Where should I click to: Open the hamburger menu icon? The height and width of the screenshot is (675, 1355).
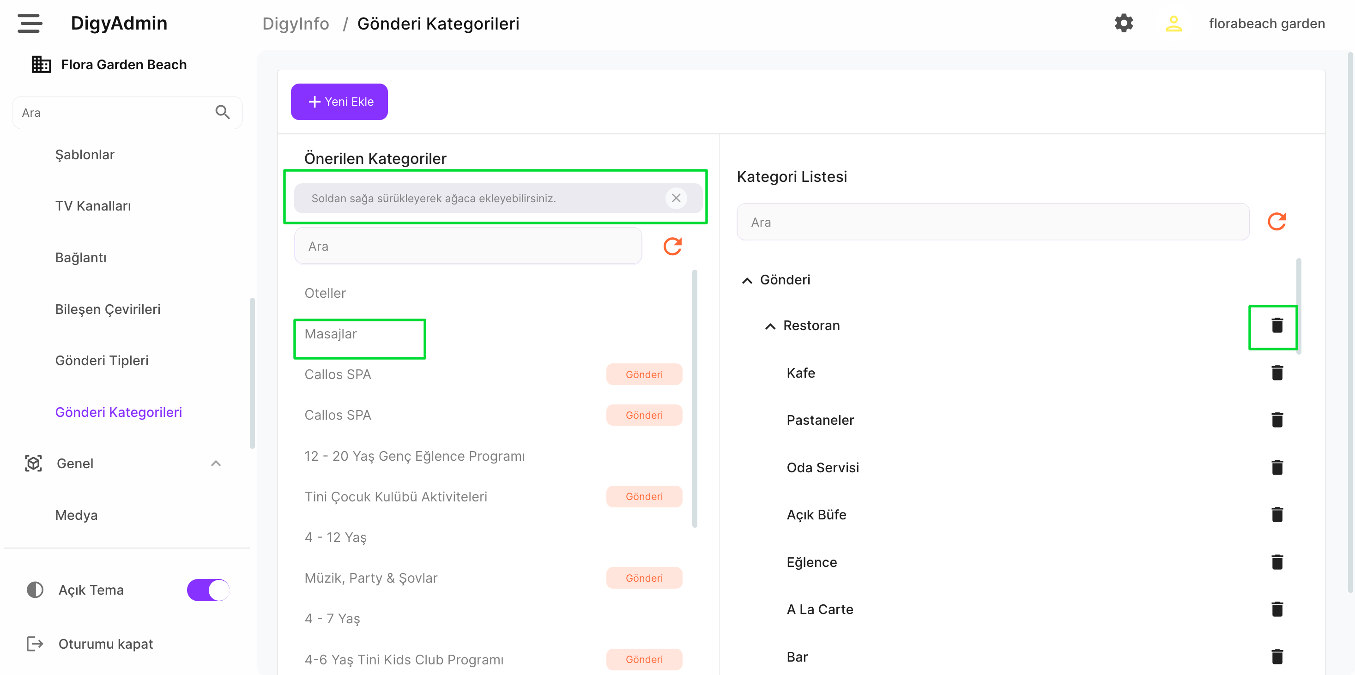(30, 23)
